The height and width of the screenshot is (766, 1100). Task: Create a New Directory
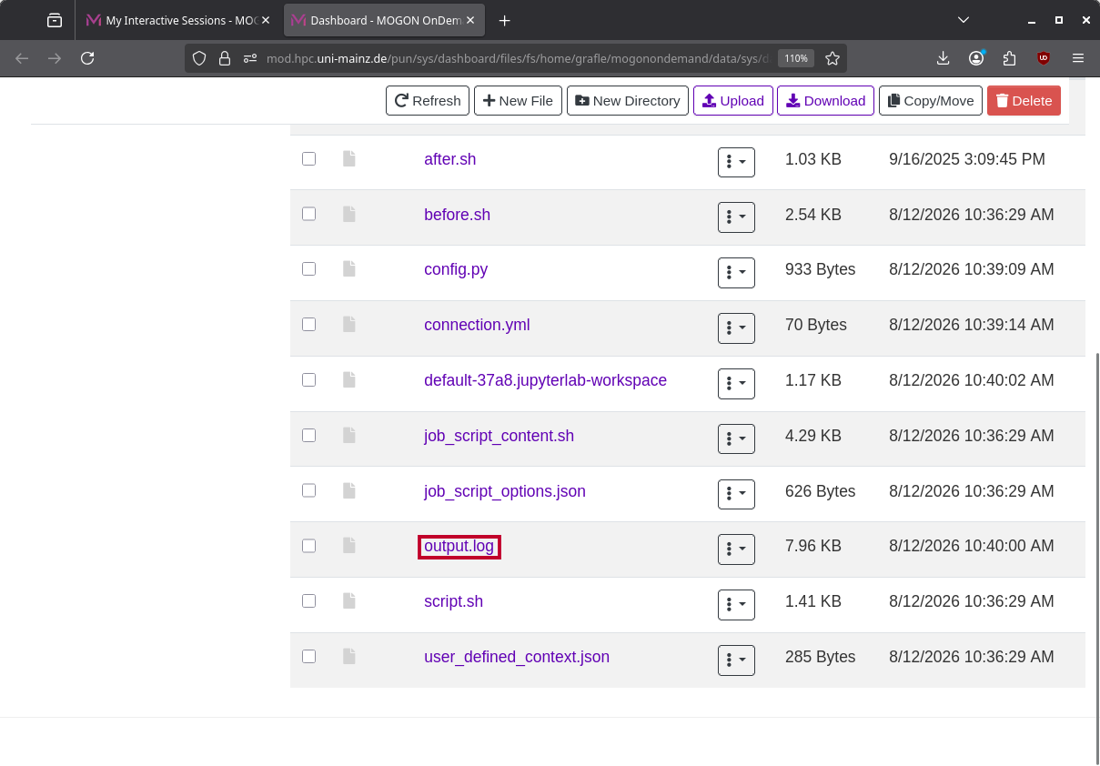click(628, 101)
